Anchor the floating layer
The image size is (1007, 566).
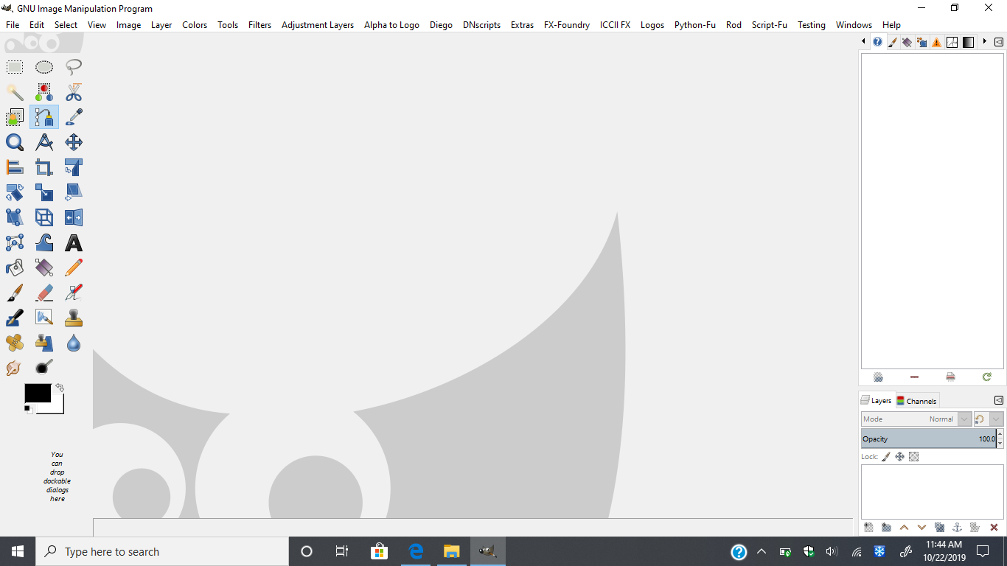pyautogui.click(x=958, y=528)
